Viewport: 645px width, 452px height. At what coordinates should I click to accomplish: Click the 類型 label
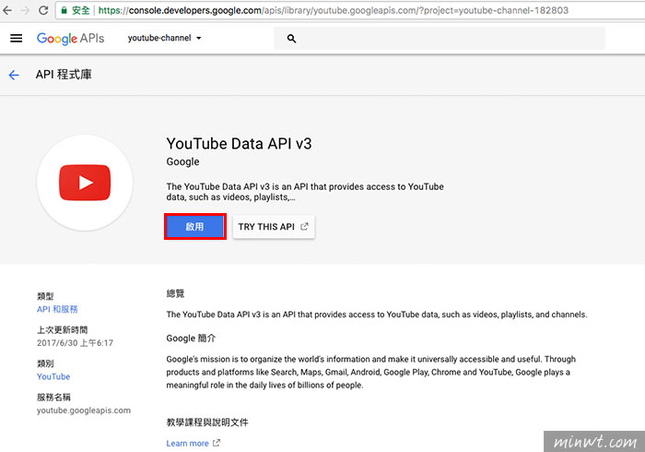(45, 296)
